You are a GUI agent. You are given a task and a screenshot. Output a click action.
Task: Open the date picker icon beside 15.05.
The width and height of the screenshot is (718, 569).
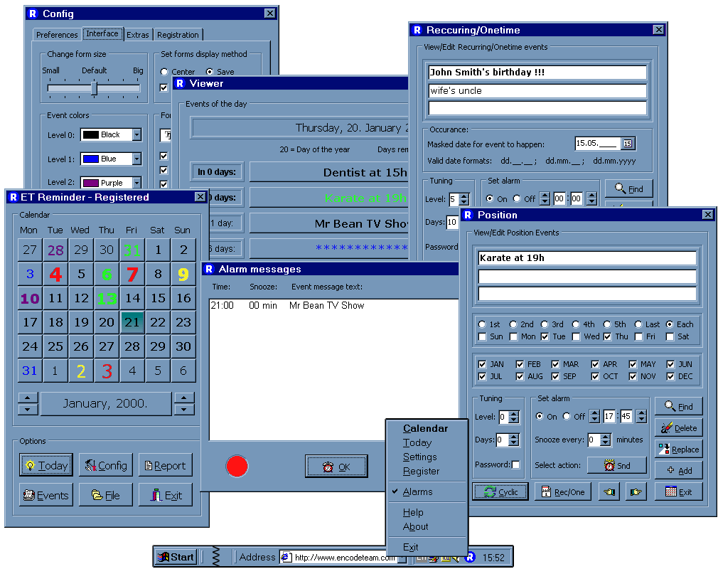click(627, 144)
